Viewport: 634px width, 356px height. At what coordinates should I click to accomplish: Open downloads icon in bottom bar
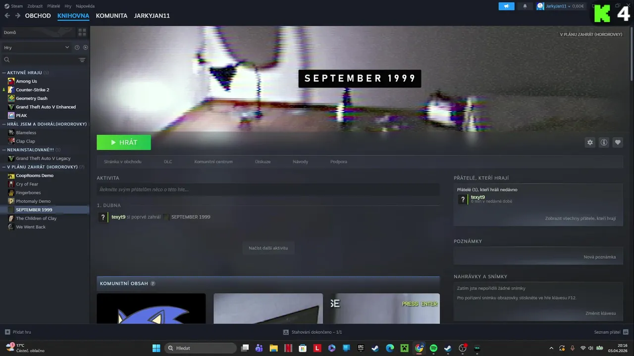coord(286,332)
